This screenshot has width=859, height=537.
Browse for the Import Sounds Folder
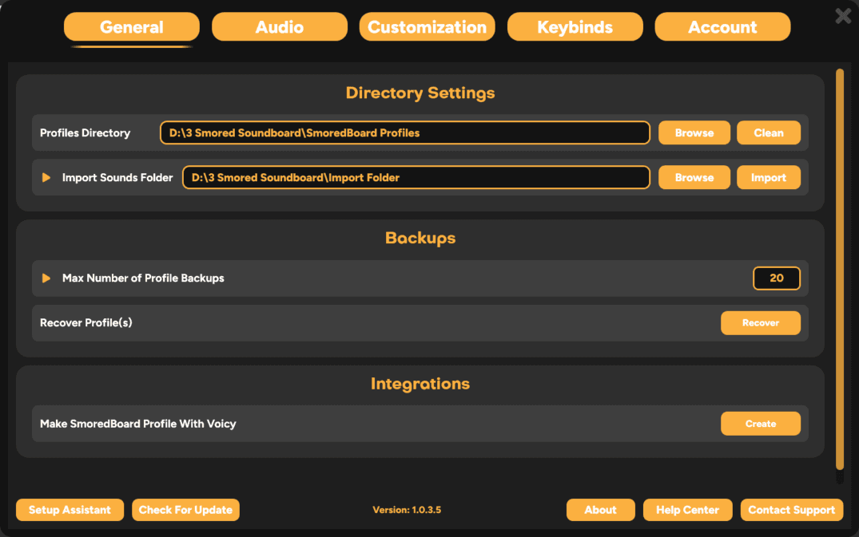[694, 177]
